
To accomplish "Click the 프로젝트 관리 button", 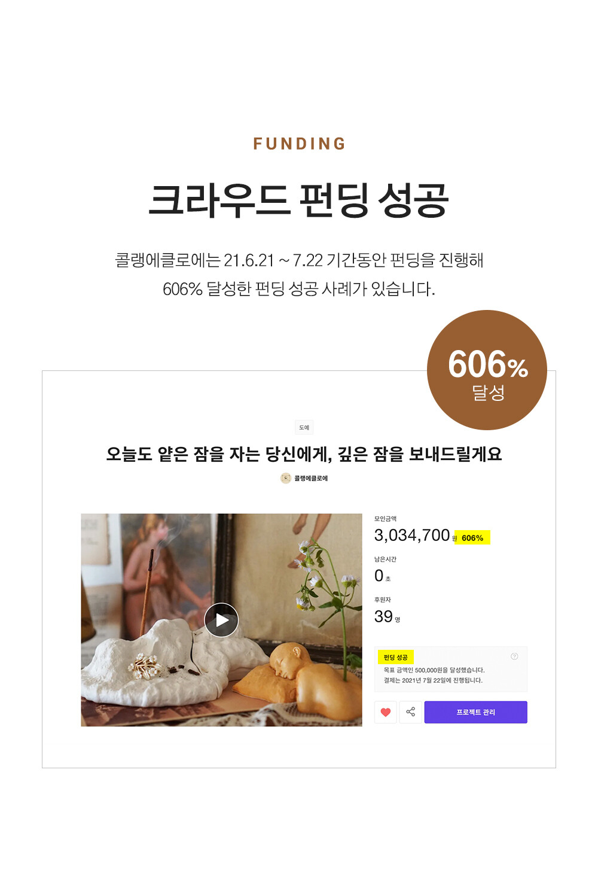I will pyautogui.click(x=476, y=712).
